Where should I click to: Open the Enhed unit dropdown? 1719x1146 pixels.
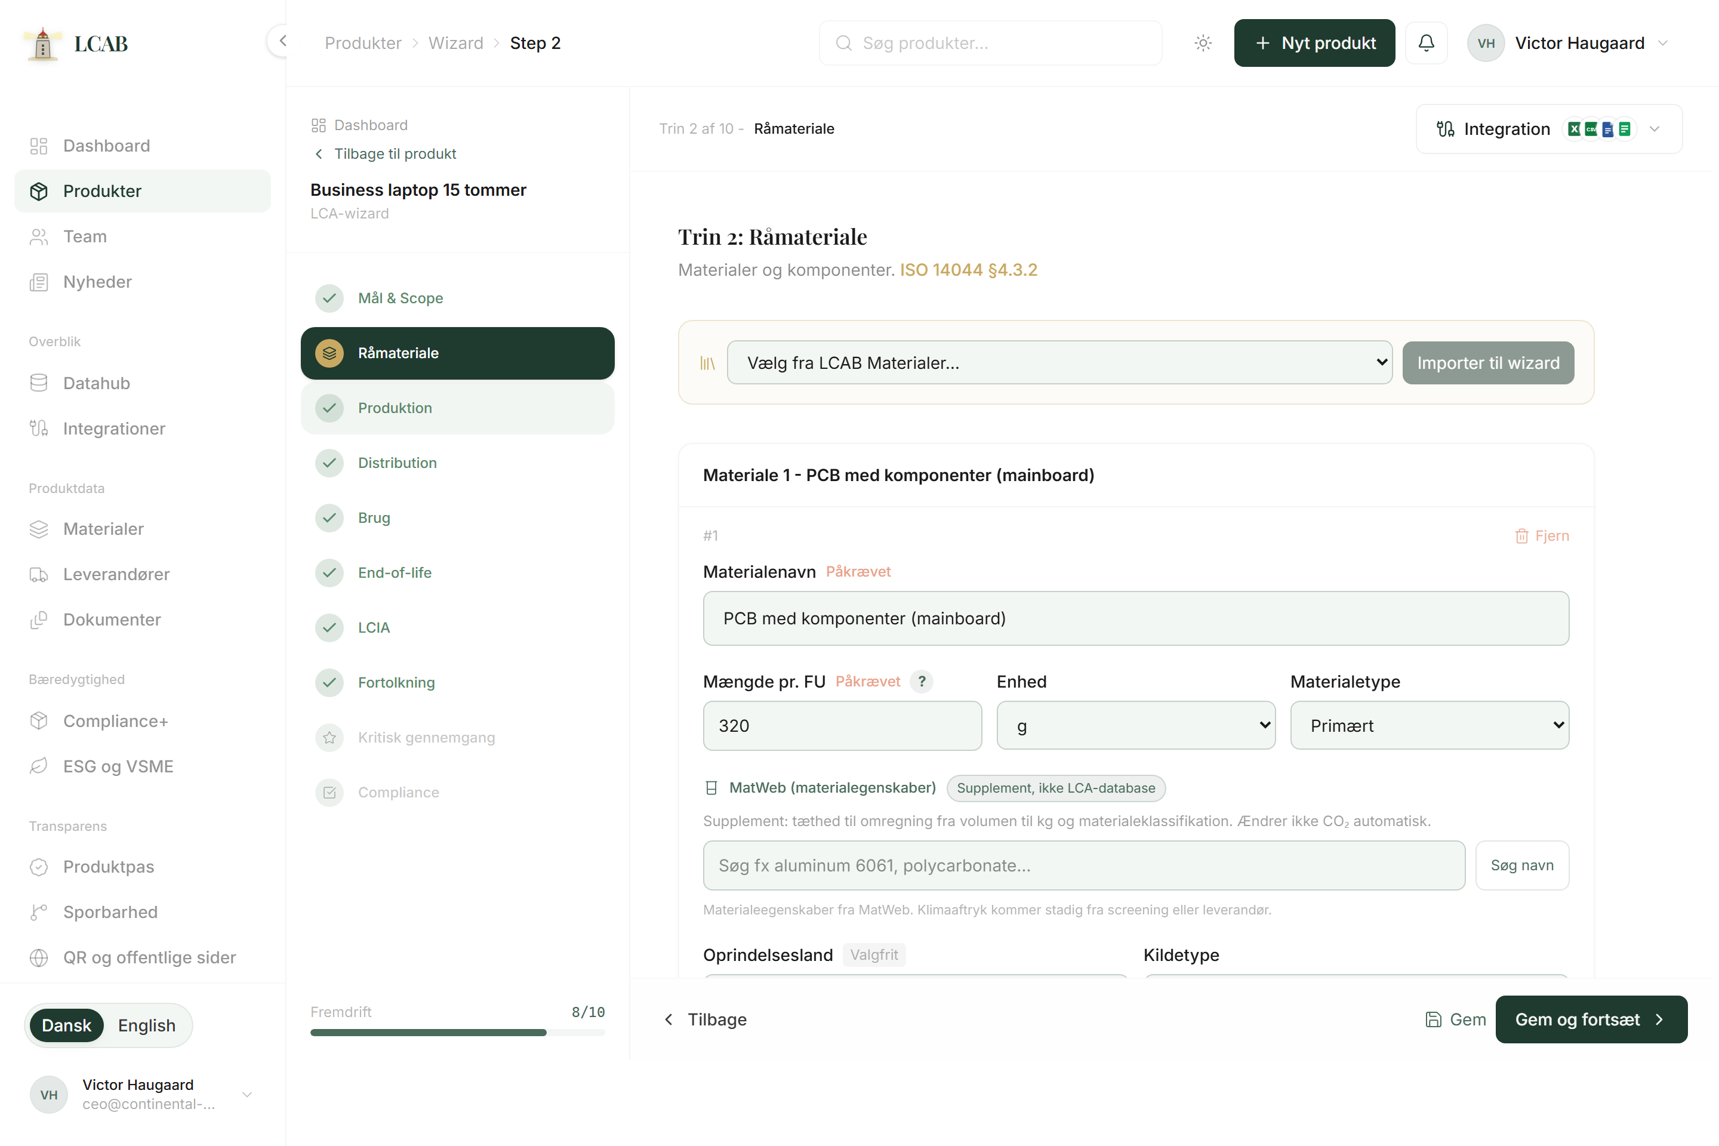pos(1136,725)
